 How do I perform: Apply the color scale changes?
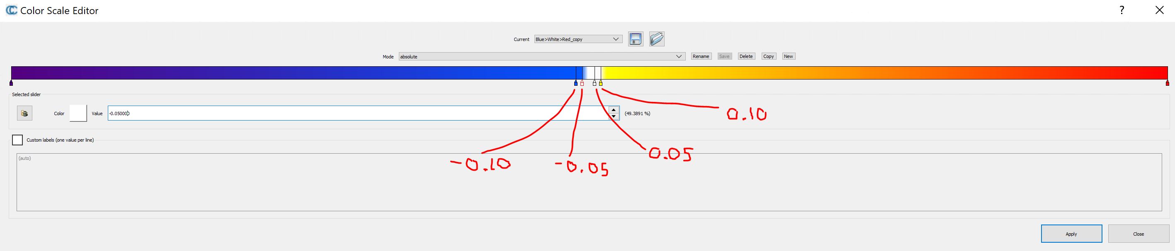click(1071, 234)
